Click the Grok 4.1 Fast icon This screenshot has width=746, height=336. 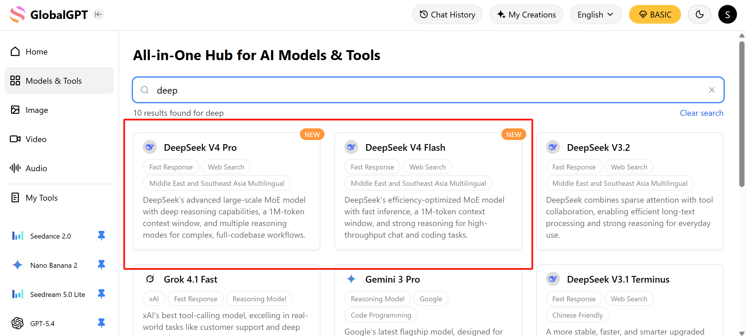150,279
